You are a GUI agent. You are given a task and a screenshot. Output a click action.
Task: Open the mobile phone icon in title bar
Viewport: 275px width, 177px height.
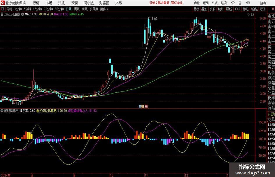point(240,3)
